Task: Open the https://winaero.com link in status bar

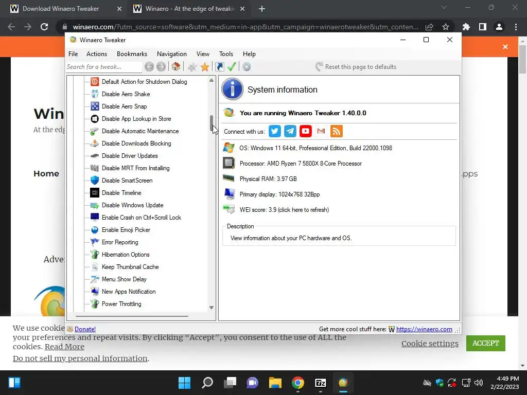Action: point(424,329)
